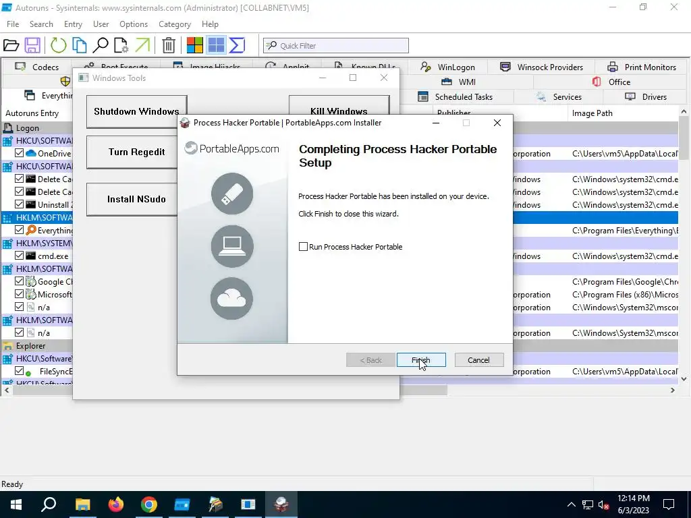Uncheck the OneDrive autorun entry checkbox
691x518 pixels.
tap(19, 153)
